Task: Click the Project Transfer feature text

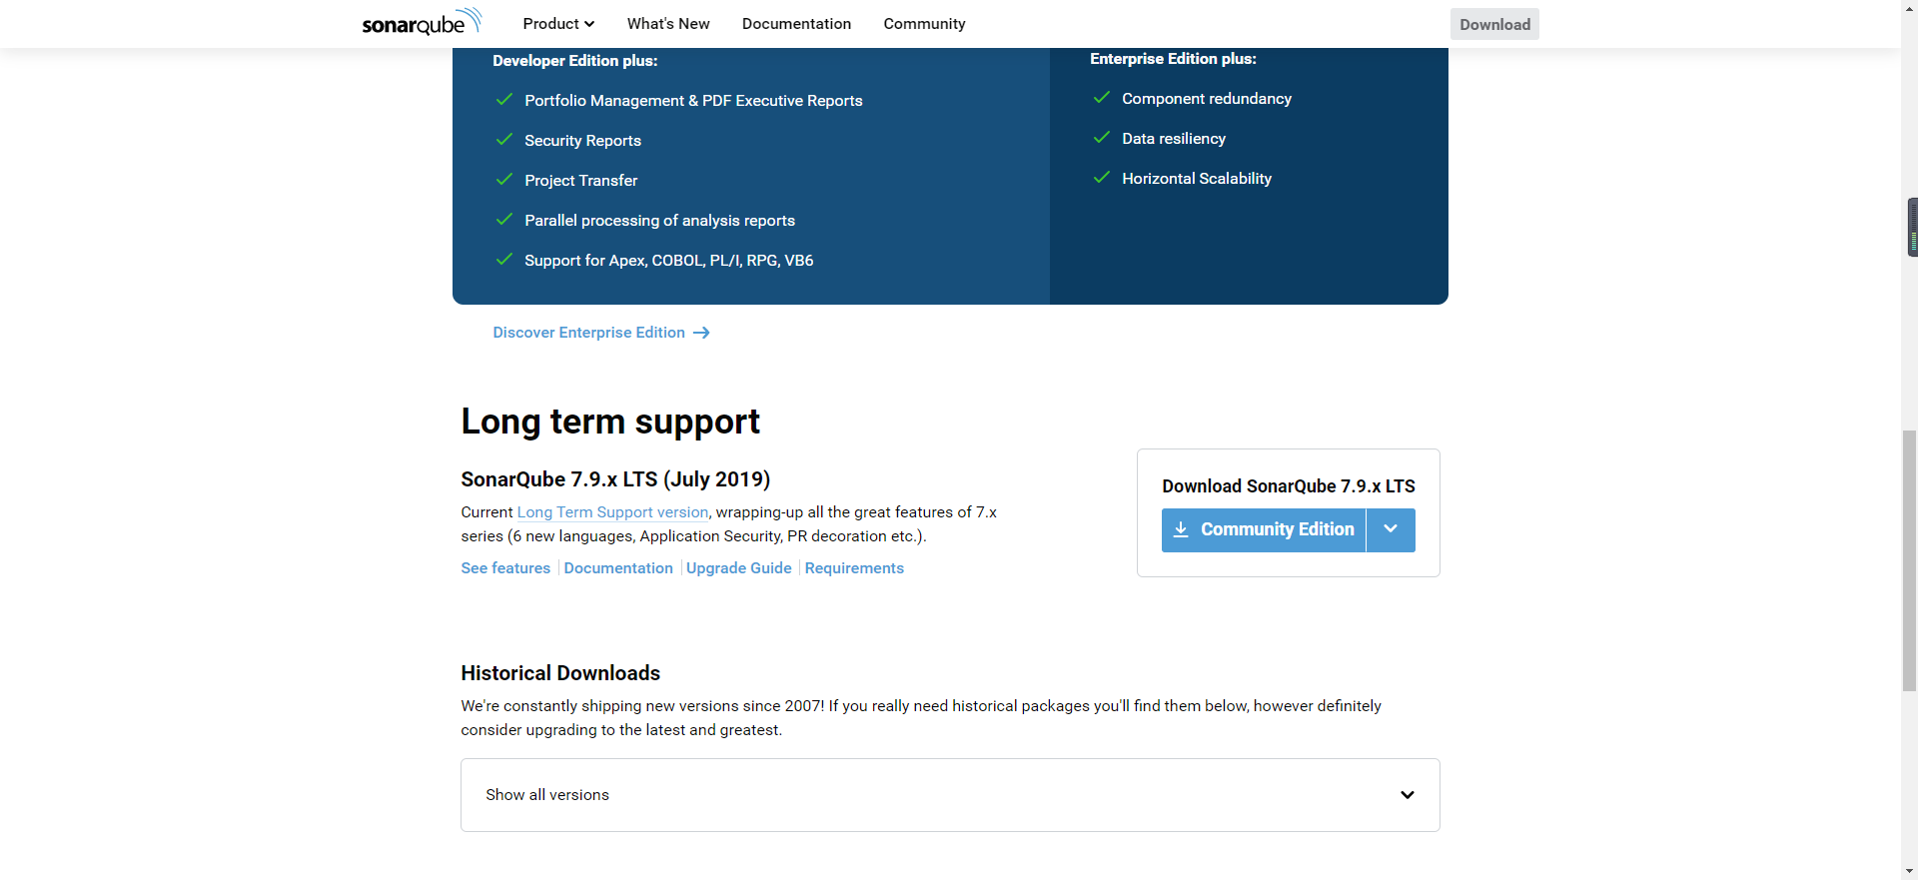Action: tap(580, 181)
